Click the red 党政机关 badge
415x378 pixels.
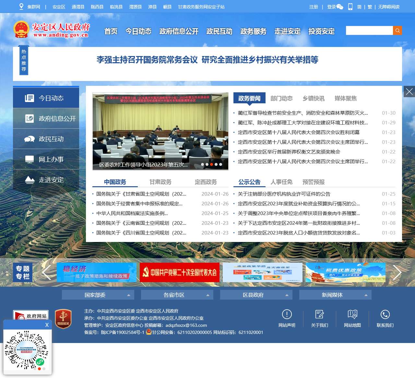63,319
